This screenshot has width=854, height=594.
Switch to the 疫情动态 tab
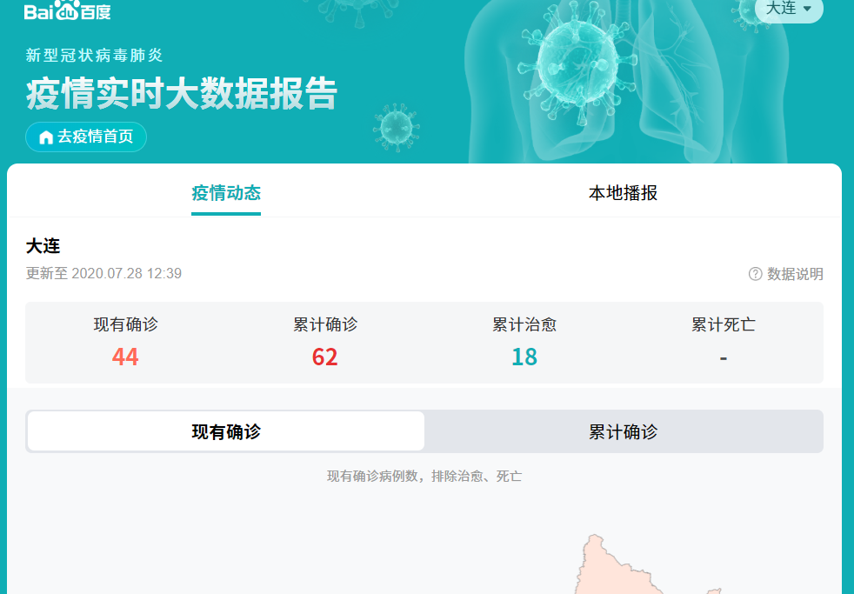(226, 193)
